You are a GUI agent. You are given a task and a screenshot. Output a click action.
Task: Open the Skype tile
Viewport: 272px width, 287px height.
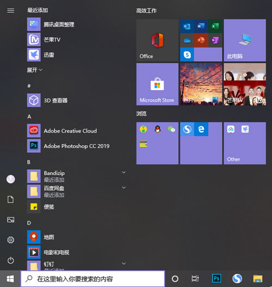[x=187, y=55]
